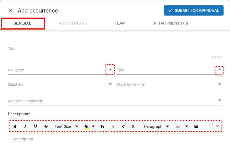
Task: Apply strikethrough formatting
Action: tap(46, 126)
